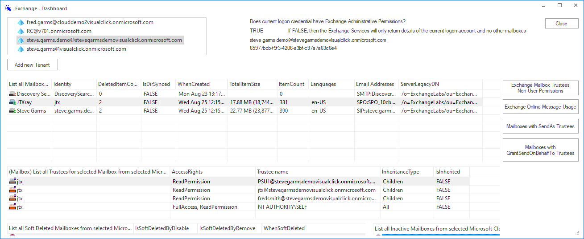Screen dimensions: 584x239
Task: Show Mailboxes with SendAs Trustees
Action: 540,126
